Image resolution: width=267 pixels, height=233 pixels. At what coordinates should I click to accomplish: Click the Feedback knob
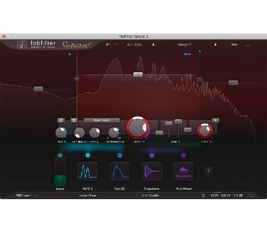(x=80, y=133)
